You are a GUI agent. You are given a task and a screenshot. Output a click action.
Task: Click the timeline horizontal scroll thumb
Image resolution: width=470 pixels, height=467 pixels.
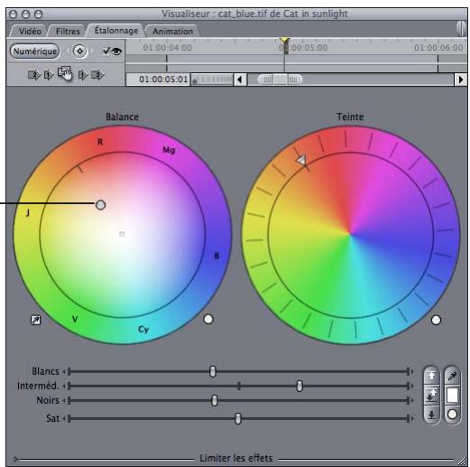click(281, 79)
